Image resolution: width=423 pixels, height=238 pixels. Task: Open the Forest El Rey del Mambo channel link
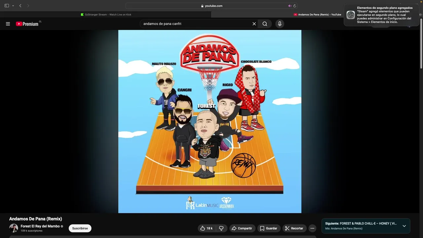[x=40, y=226]
